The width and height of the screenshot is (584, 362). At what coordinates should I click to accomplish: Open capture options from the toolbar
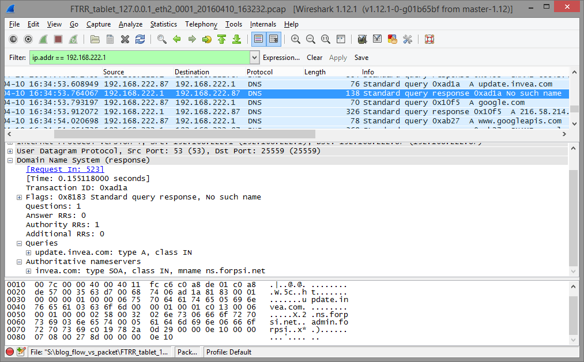(x=28, y=39)
